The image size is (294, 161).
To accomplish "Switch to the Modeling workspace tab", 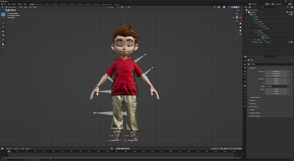I will [x=39, y=4].
